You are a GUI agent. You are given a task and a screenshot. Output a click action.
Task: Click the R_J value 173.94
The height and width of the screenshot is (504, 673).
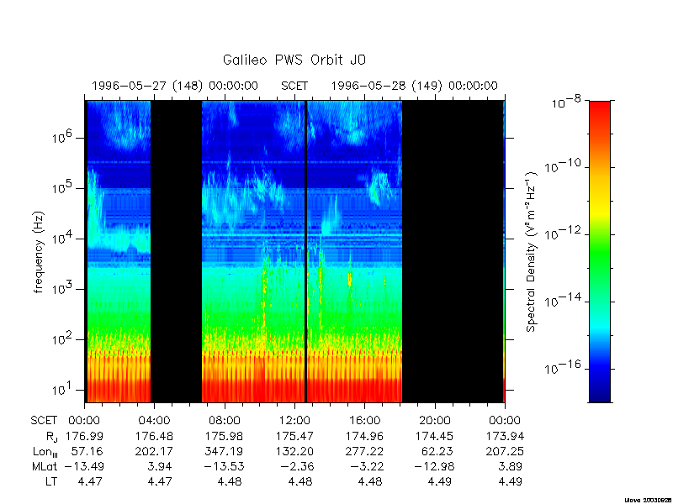[x=505, y=436]
